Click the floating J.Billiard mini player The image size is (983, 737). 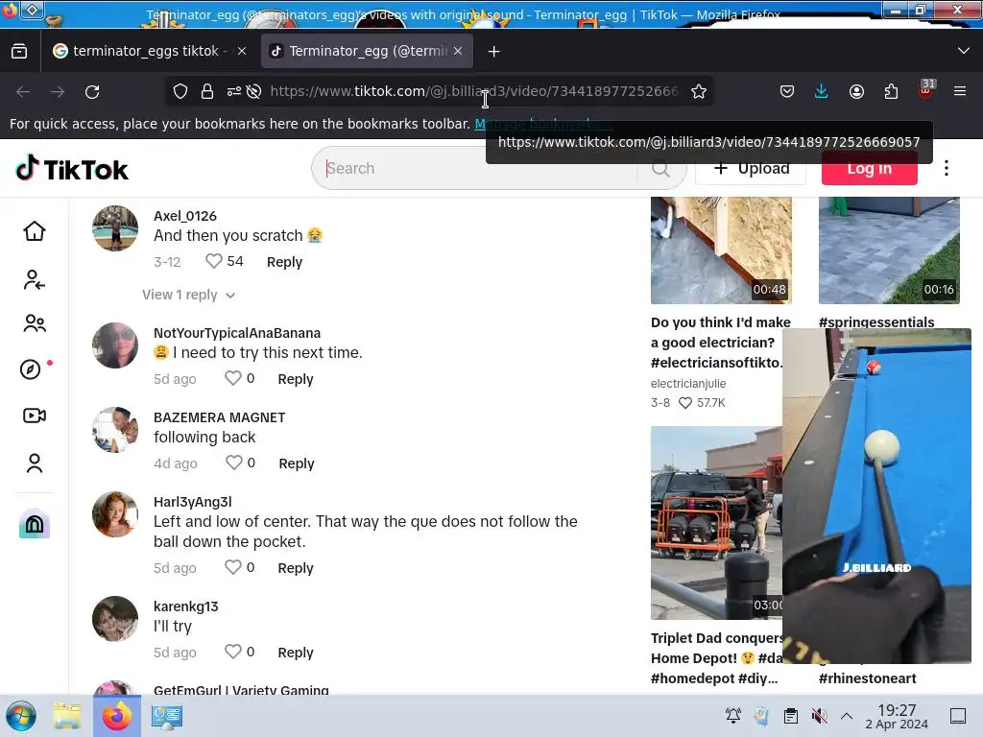point(876,495)
